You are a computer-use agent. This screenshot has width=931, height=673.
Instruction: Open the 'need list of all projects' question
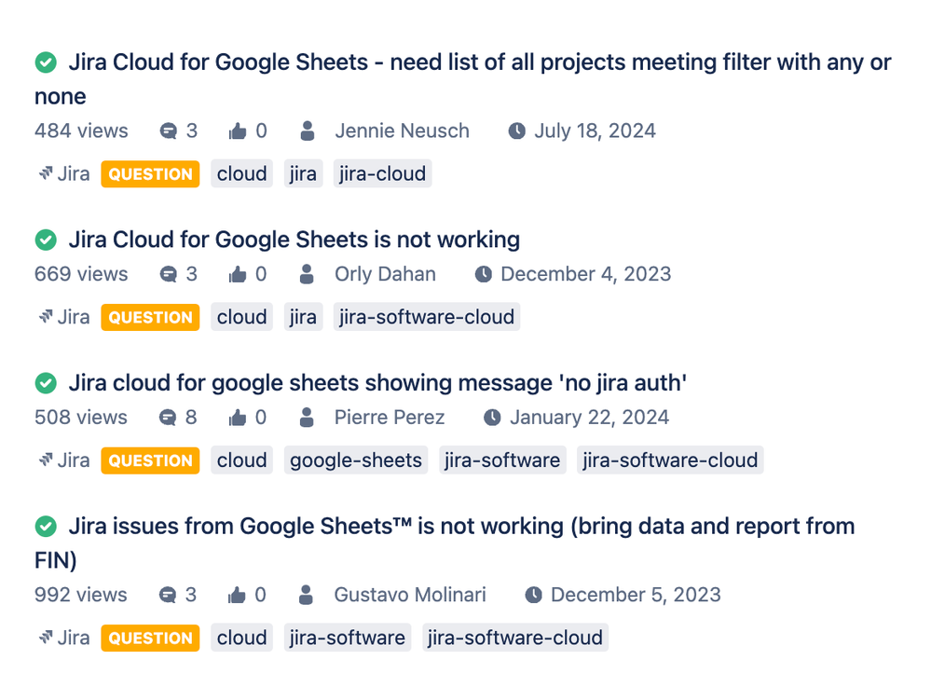(479, 62)
